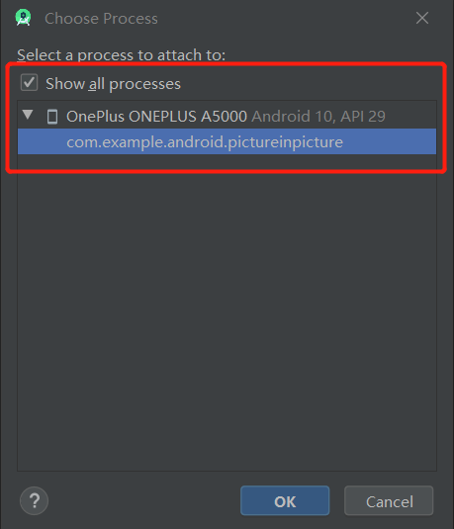
Task: Click the word 'OnePlus' in device row
Action: coord(96,117)
